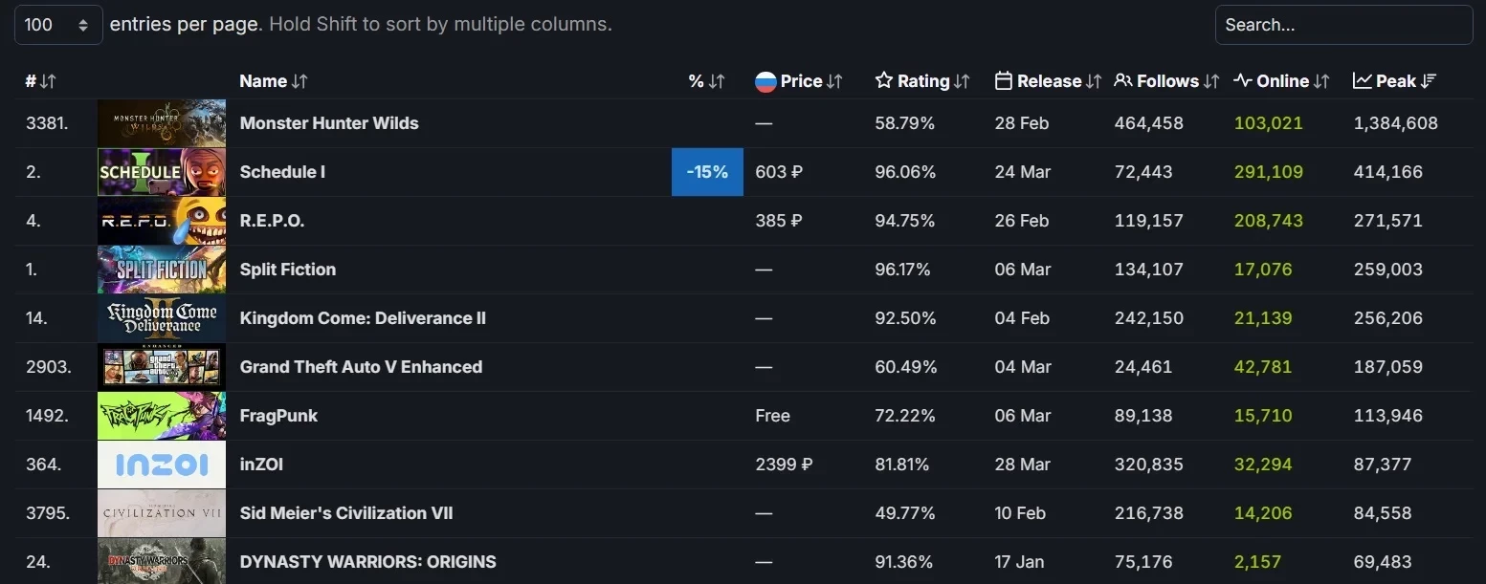Open the Schedule I game page
This screenshot has height=584, width=1486.
tap(282, 172)
